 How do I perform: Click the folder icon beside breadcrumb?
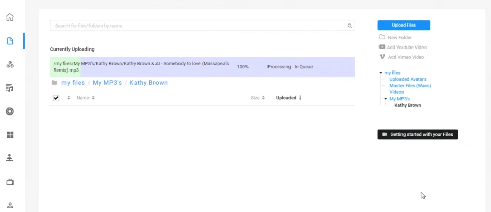(x=55, y=83)
